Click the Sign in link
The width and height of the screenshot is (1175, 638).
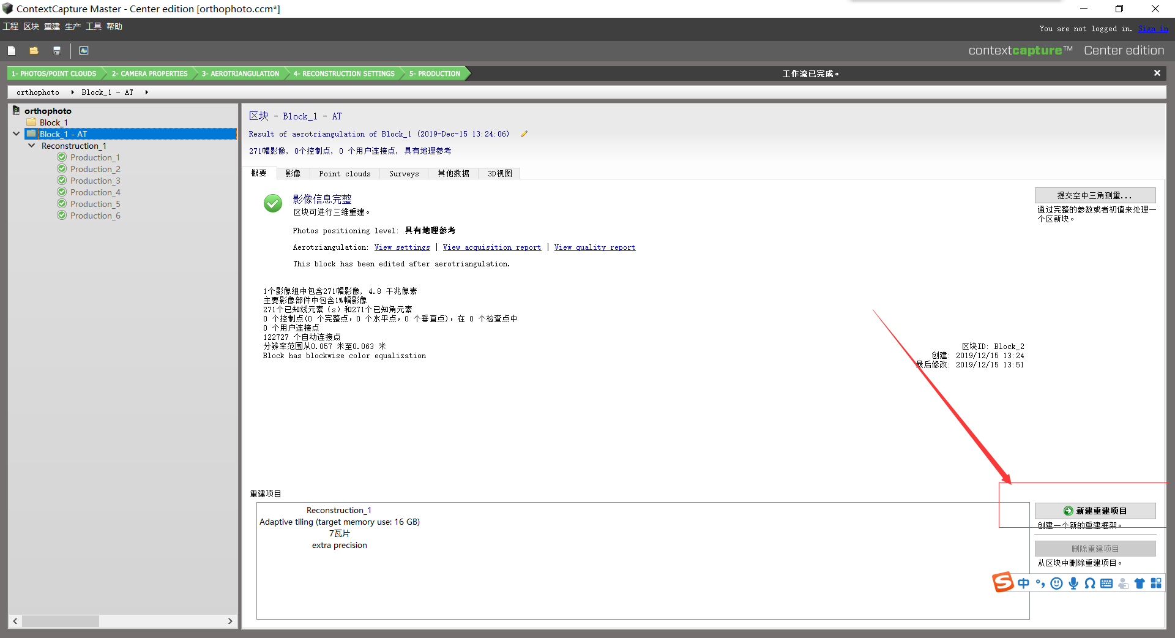(x=1153, y=29)
